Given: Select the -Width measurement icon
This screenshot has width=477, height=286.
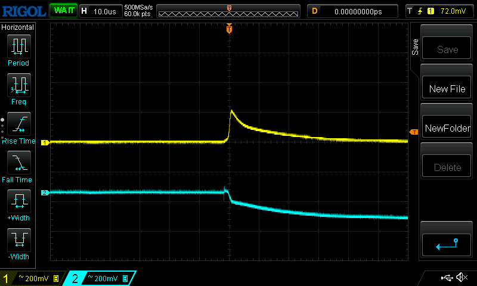Looking at the screenshot, I should coord(18,240).
